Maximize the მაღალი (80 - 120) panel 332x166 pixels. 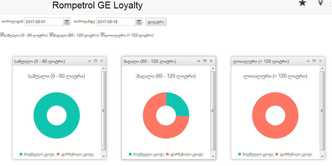tap(205, 61)
